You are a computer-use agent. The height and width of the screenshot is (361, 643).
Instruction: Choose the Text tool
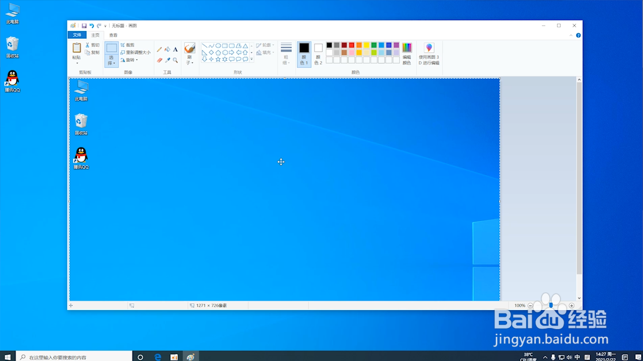175,49
